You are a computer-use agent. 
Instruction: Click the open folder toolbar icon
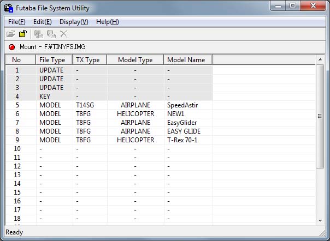pos(11,34)
